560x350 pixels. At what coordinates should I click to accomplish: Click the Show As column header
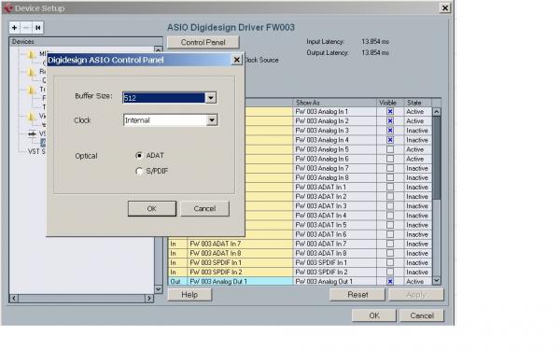335,103
